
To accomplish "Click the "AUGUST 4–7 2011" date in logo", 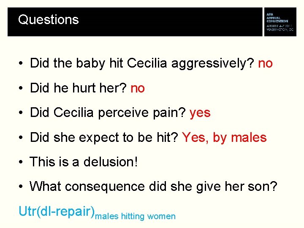I will pyautogui.click(x=278, y=25).
